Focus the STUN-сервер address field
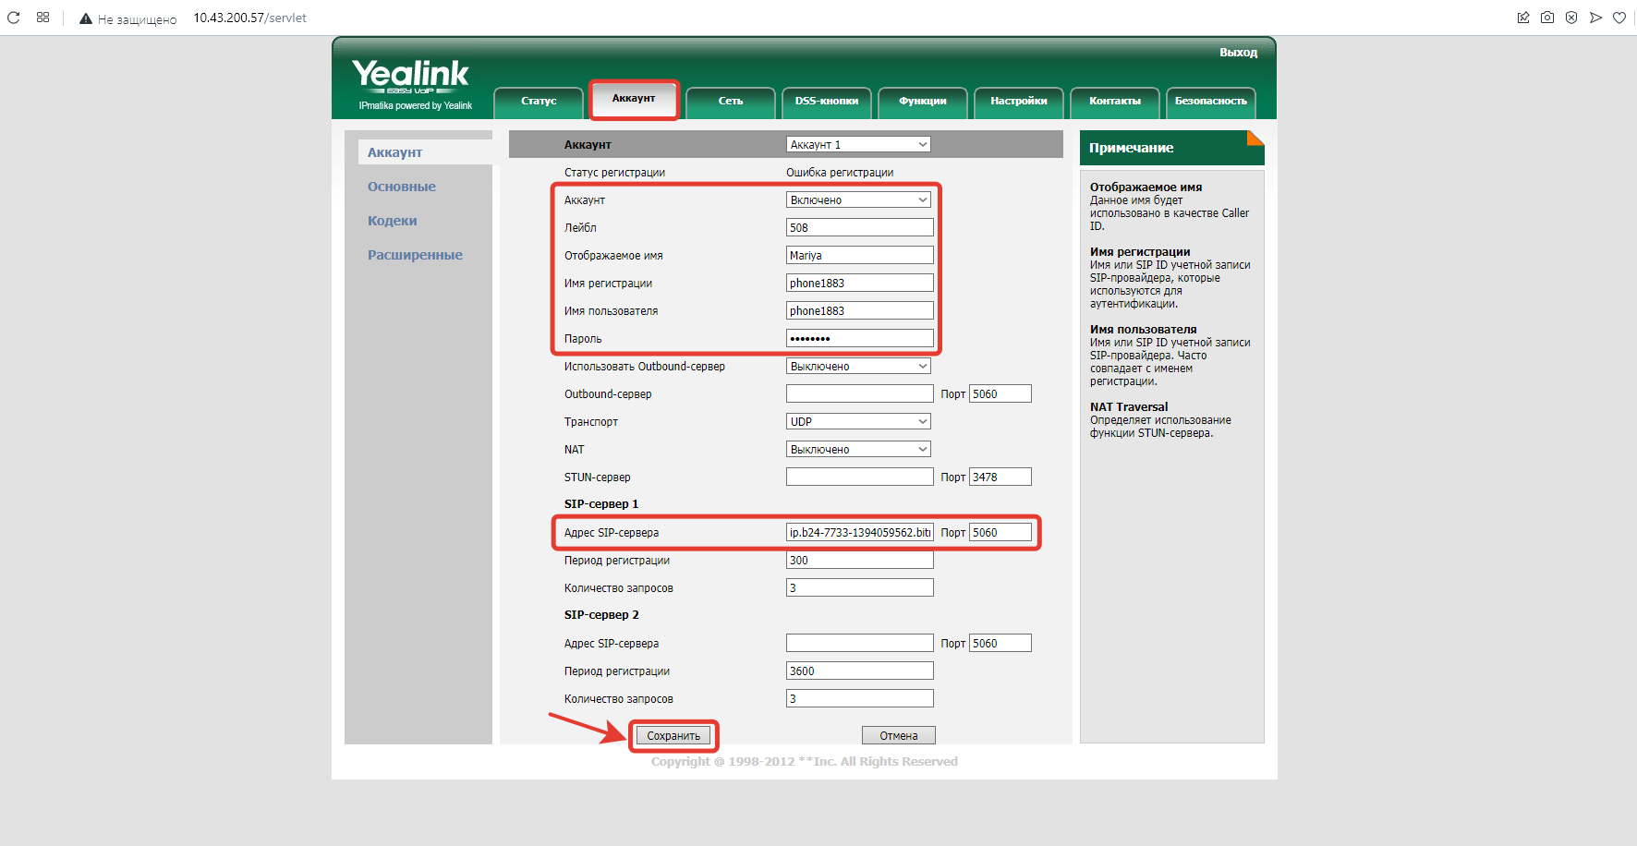 pos(860,477)
